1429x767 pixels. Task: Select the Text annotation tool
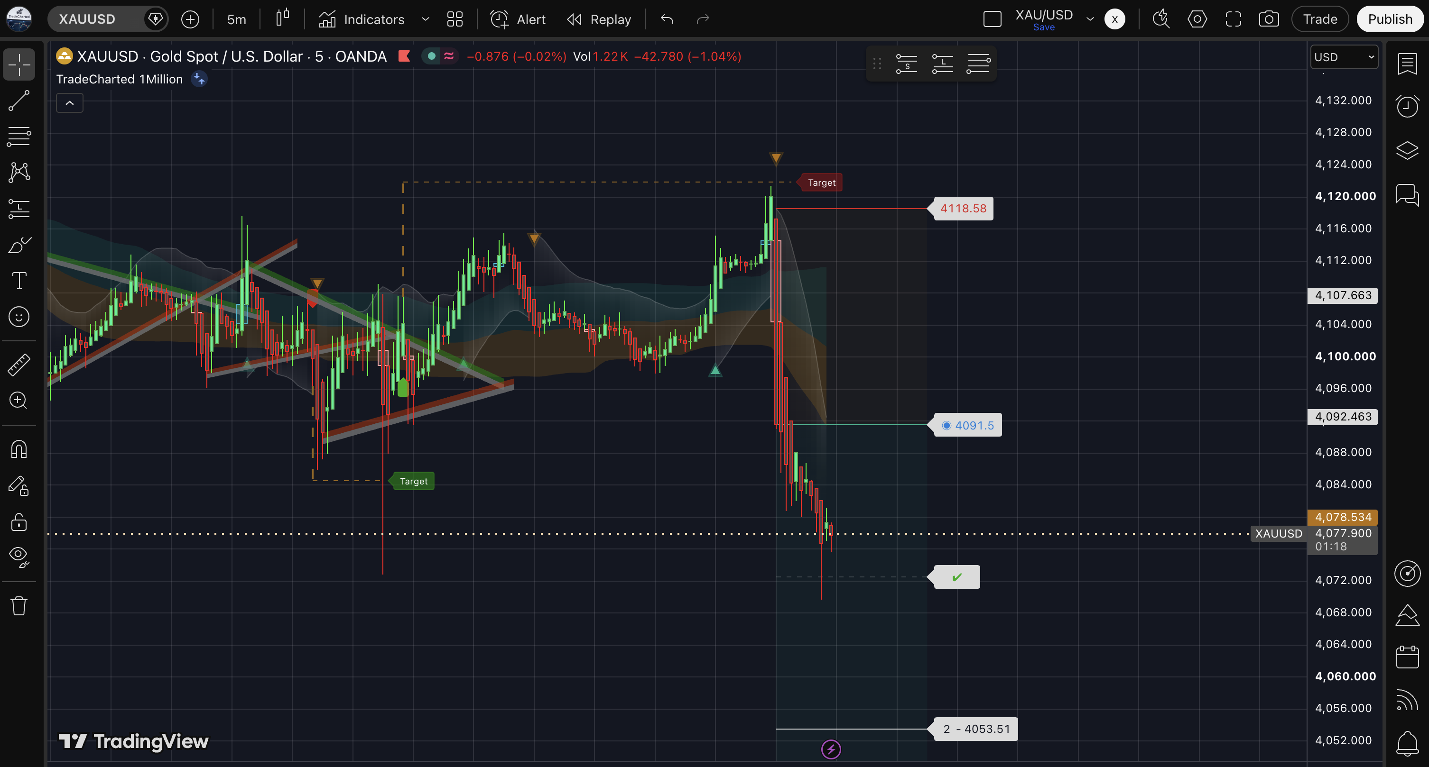pos(19,281)
